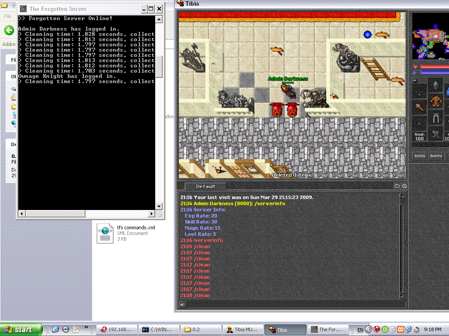Switch to the 0.2 folder taskbar item

[x=201, y=329]
